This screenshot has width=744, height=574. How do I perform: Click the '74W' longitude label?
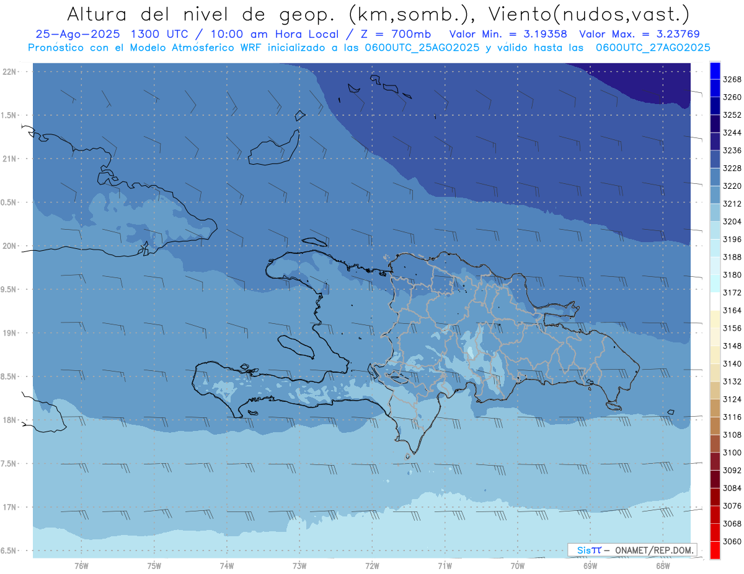click(227, 566)
